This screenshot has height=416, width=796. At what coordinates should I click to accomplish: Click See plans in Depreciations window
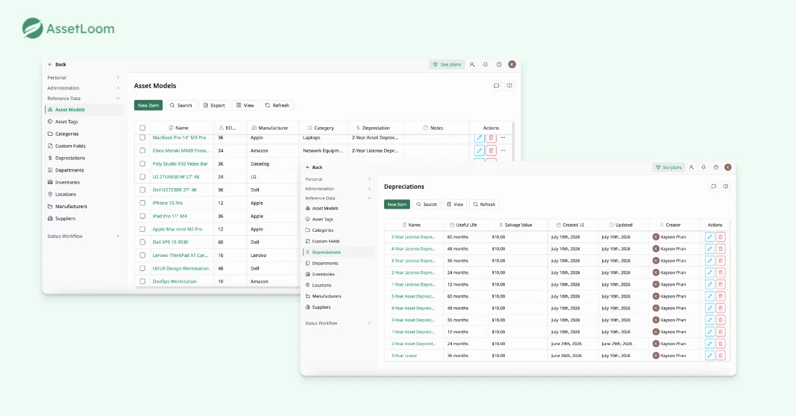669,168
